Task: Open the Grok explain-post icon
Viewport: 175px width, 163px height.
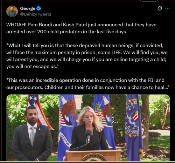Action: click(x=160, y=8)
